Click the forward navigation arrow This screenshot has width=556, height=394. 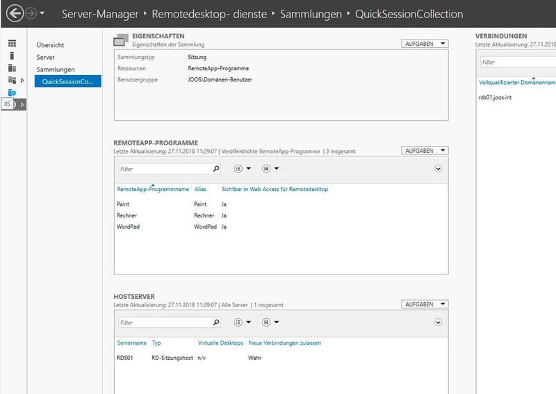tap(31, 13)
